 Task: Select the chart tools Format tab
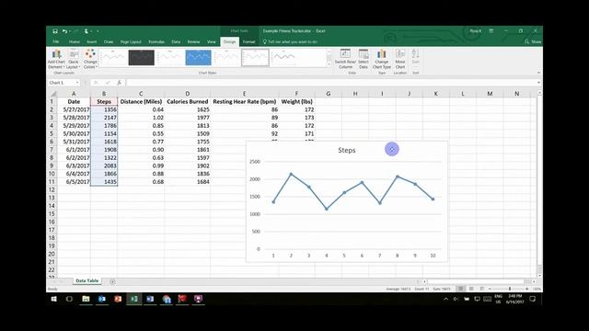pyautogui.click(x=248, y=41)
